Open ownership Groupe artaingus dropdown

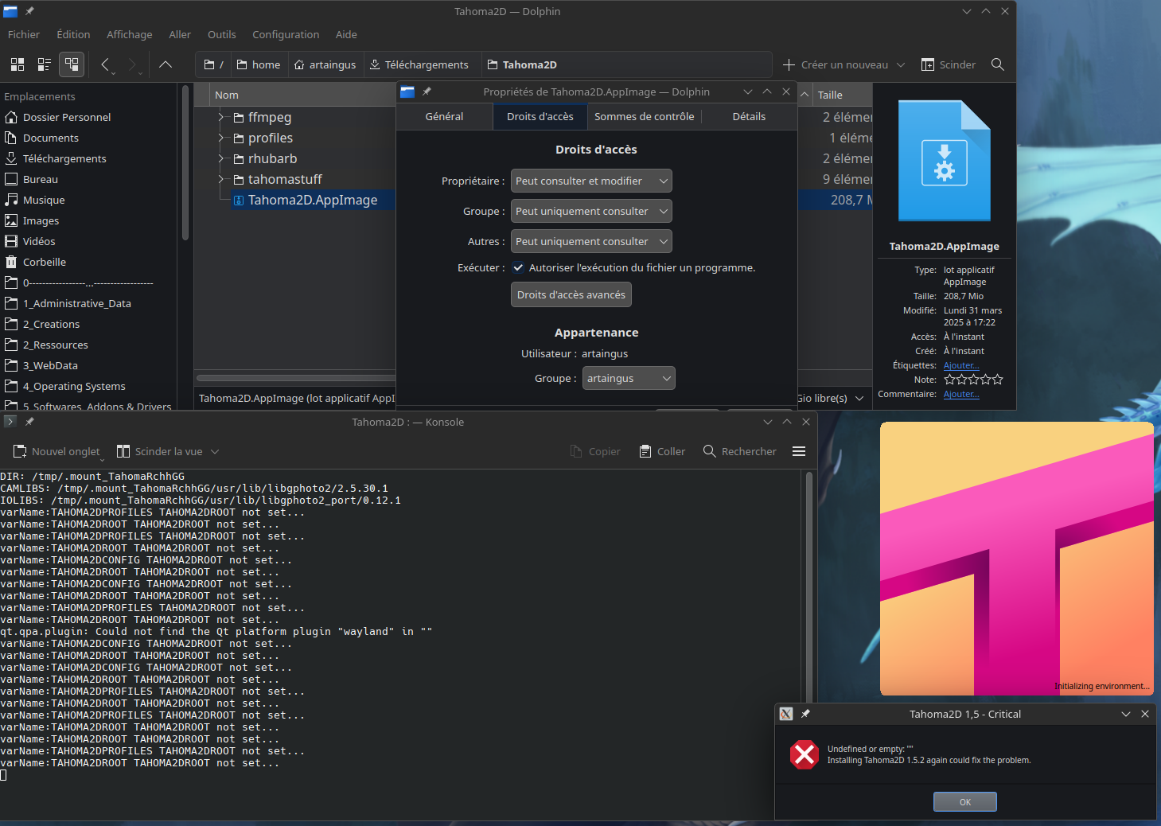pyautogui.click(x=629, y=378)
